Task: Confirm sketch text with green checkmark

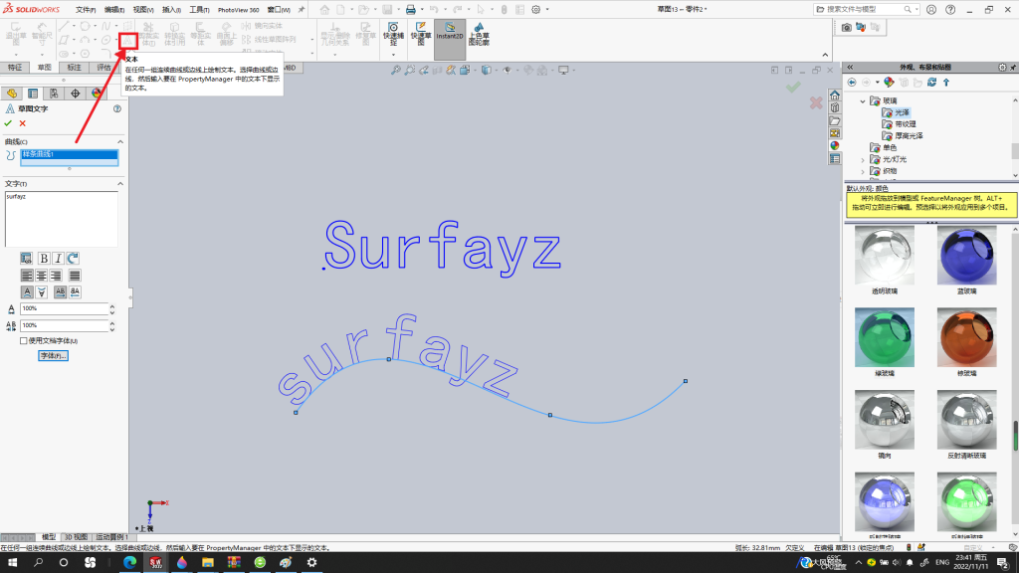Action: (x=8, y=123)
